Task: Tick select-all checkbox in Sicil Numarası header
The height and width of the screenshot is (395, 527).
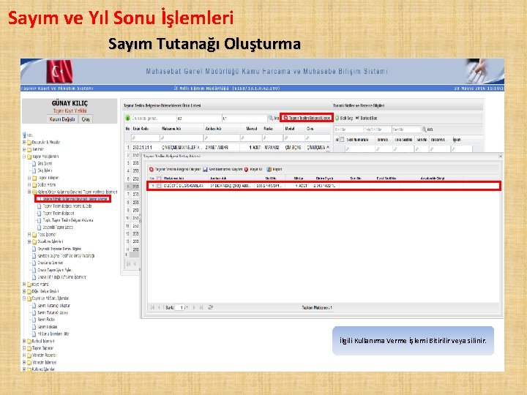Action: coord(342,140)
